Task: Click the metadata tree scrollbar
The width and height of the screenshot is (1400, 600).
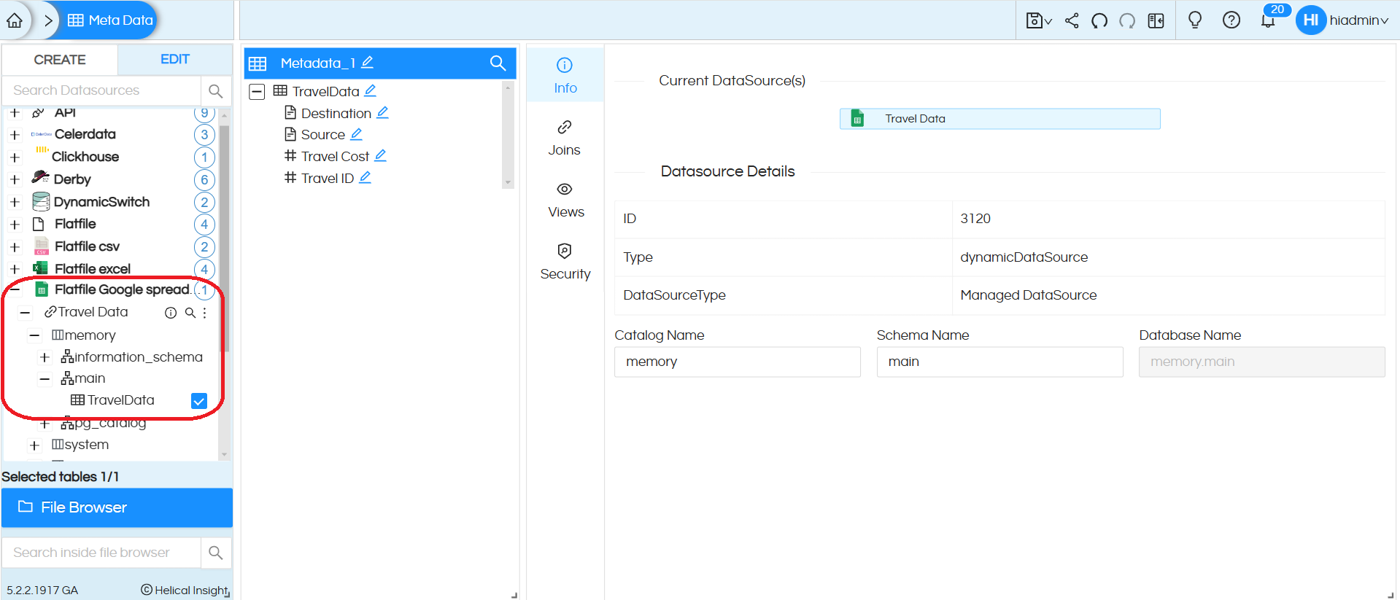Action: [508, 135]
